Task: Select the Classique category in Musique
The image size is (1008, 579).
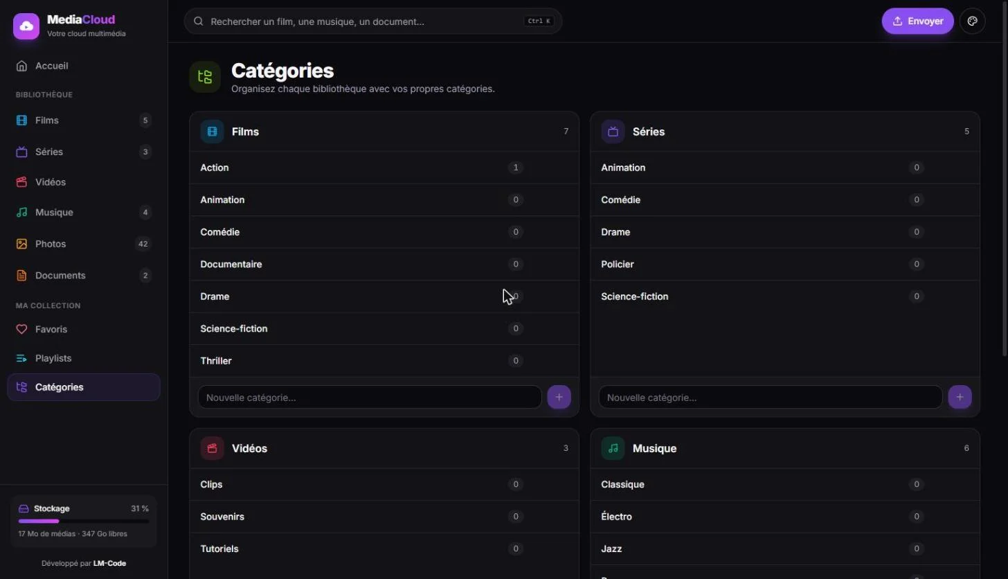Action: coord(785,484)
